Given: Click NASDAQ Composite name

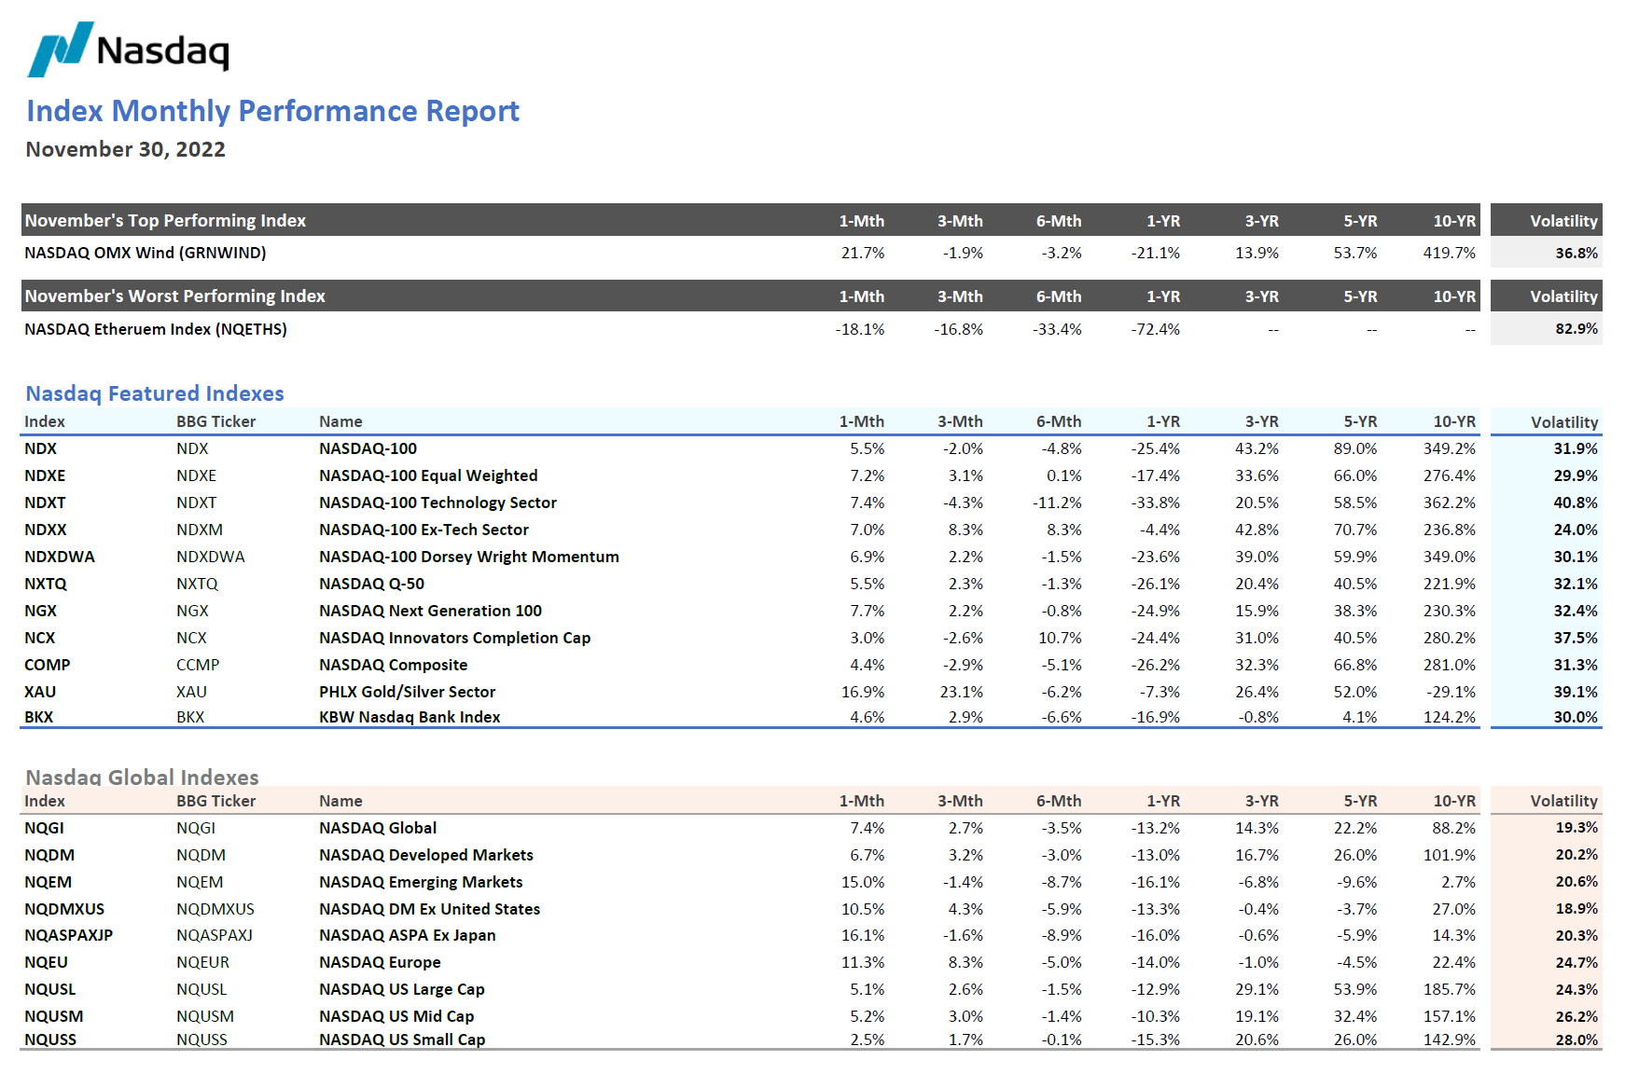Looking at the screenshot, I should click(x=393, y=665).
